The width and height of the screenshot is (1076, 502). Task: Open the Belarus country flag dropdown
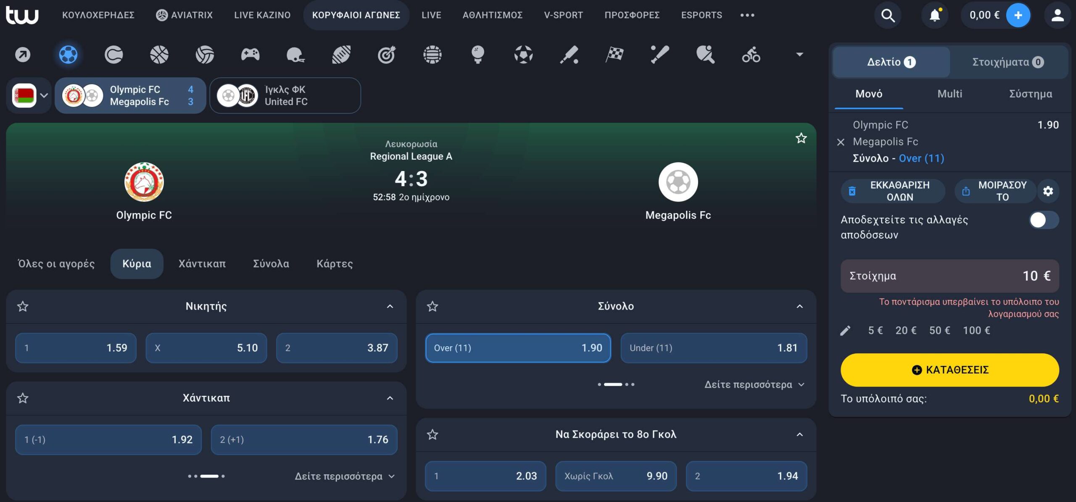coord(29,95)
